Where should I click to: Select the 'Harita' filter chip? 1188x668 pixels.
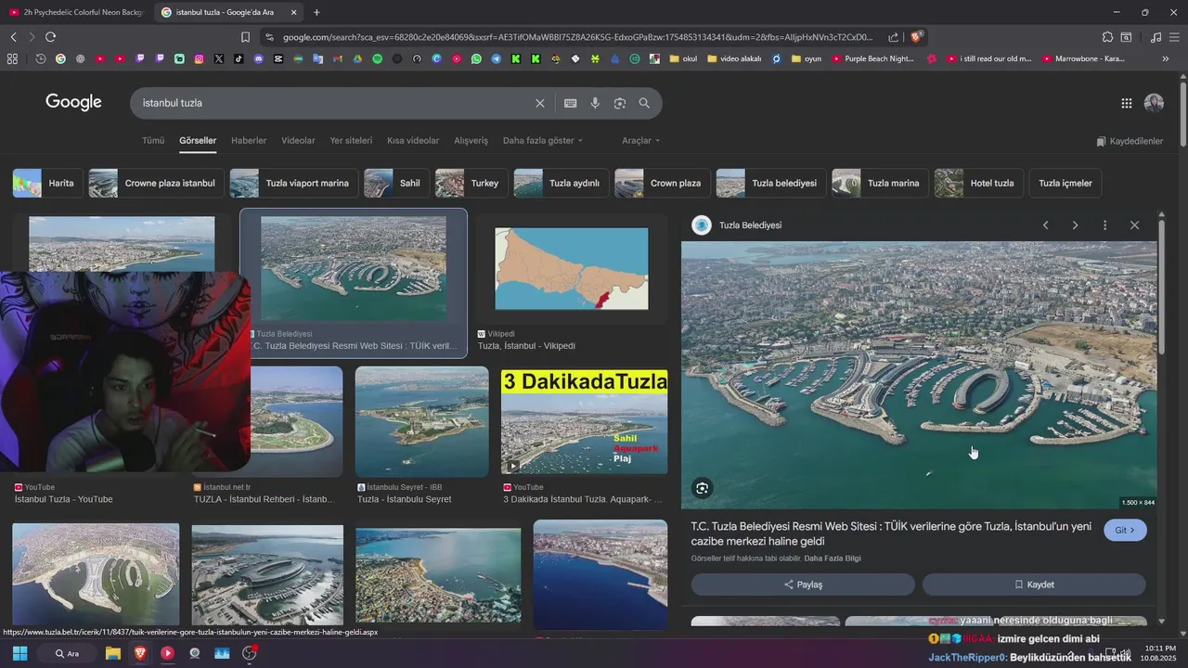pyautogui.click(x=46, y=183)
